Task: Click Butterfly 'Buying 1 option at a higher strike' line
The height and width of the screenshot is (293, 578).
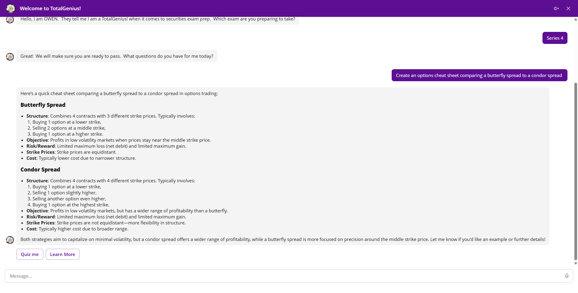Action: click(68, 134)
